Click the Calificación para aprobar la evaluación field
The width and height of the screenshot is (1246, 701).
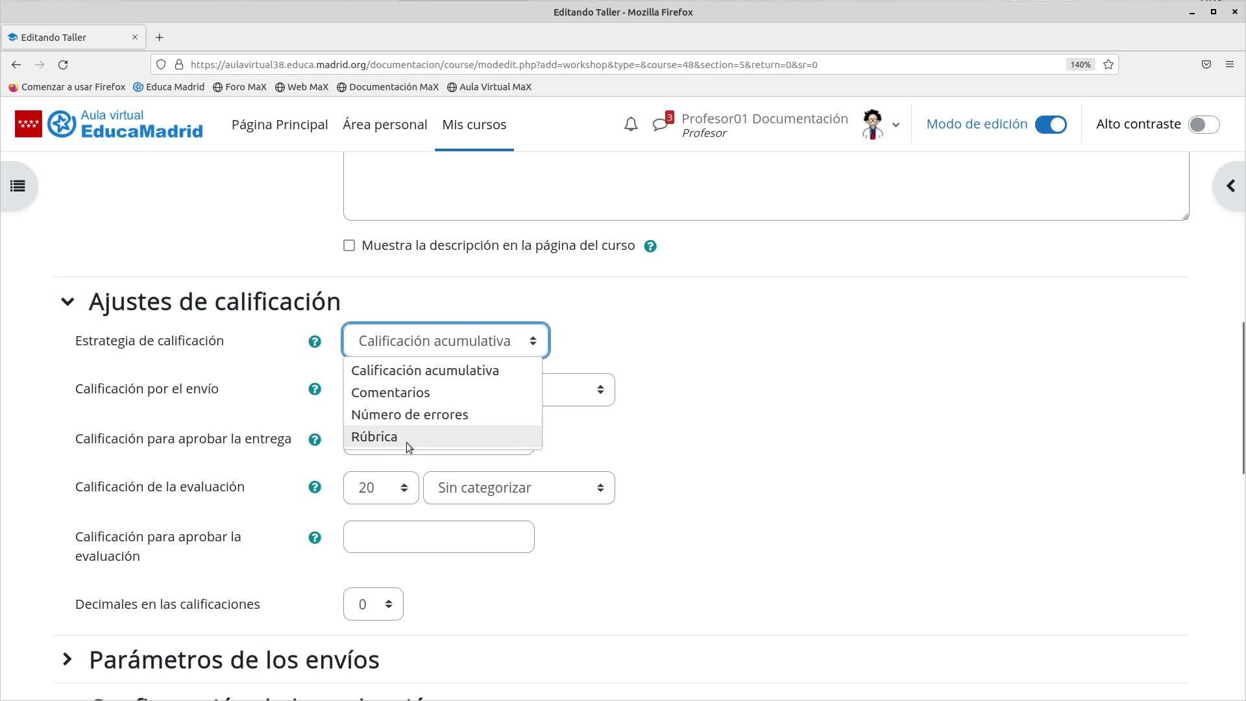click(439, 537)
